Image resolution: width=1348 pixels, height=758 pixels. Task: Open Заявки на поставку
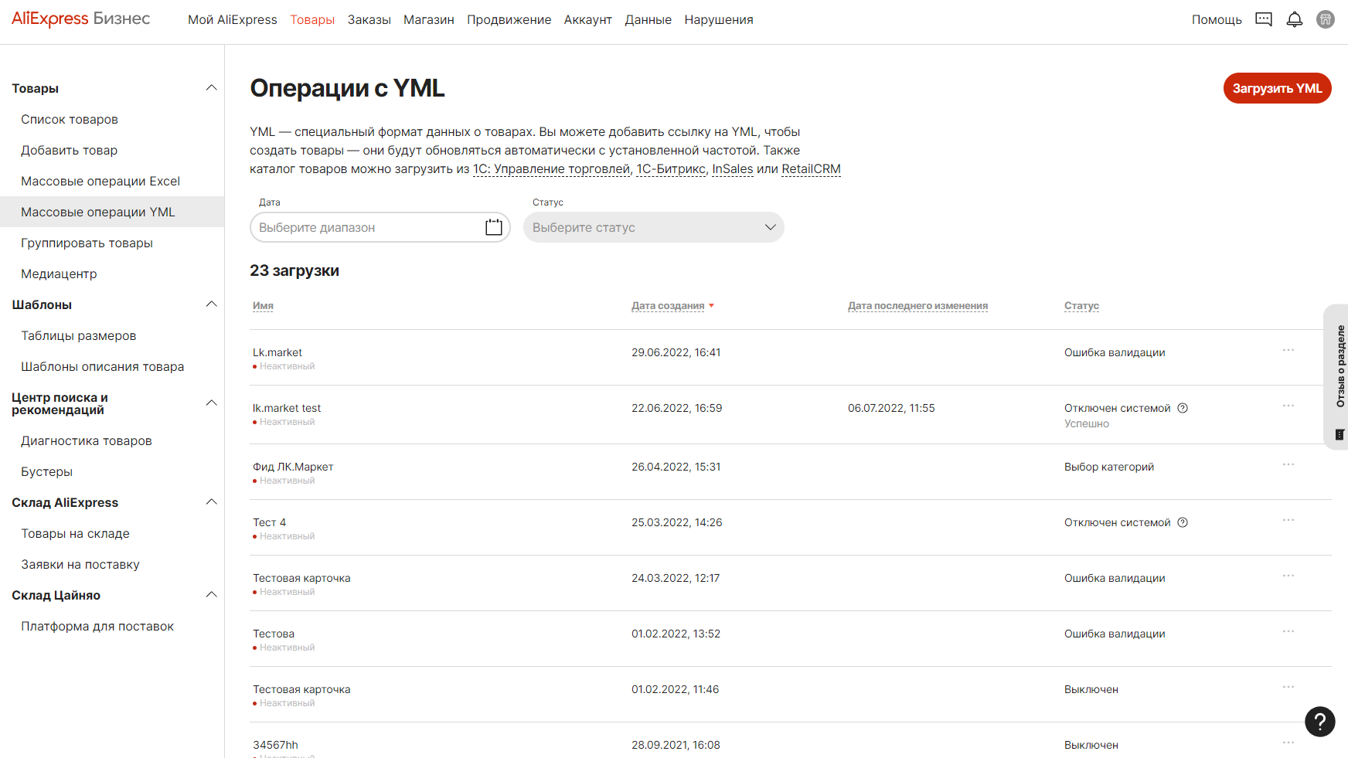(80, 564)
